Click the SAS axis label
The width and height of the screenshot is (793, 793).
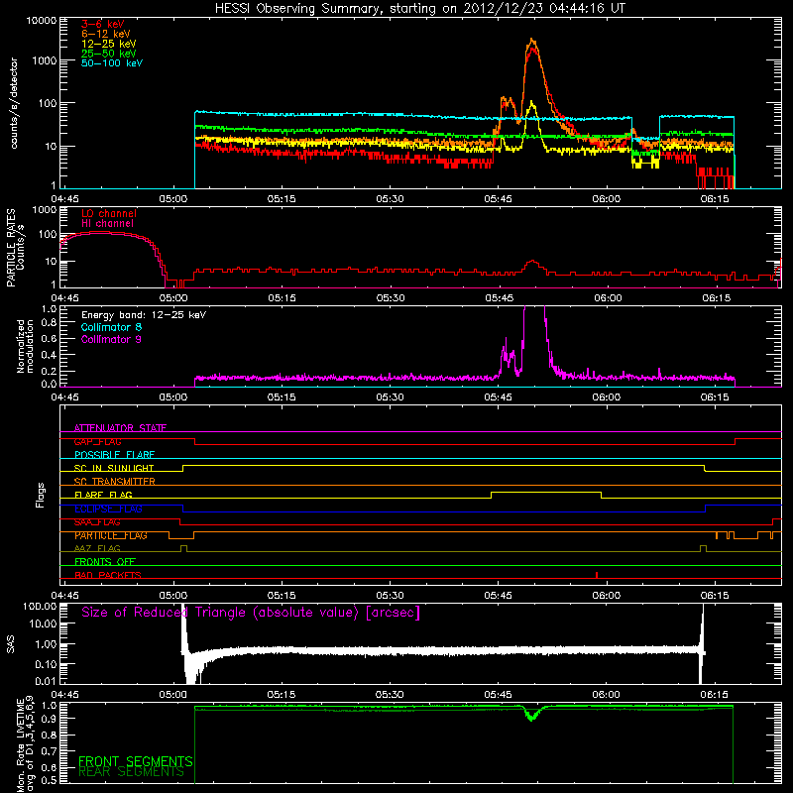[11, 643]
